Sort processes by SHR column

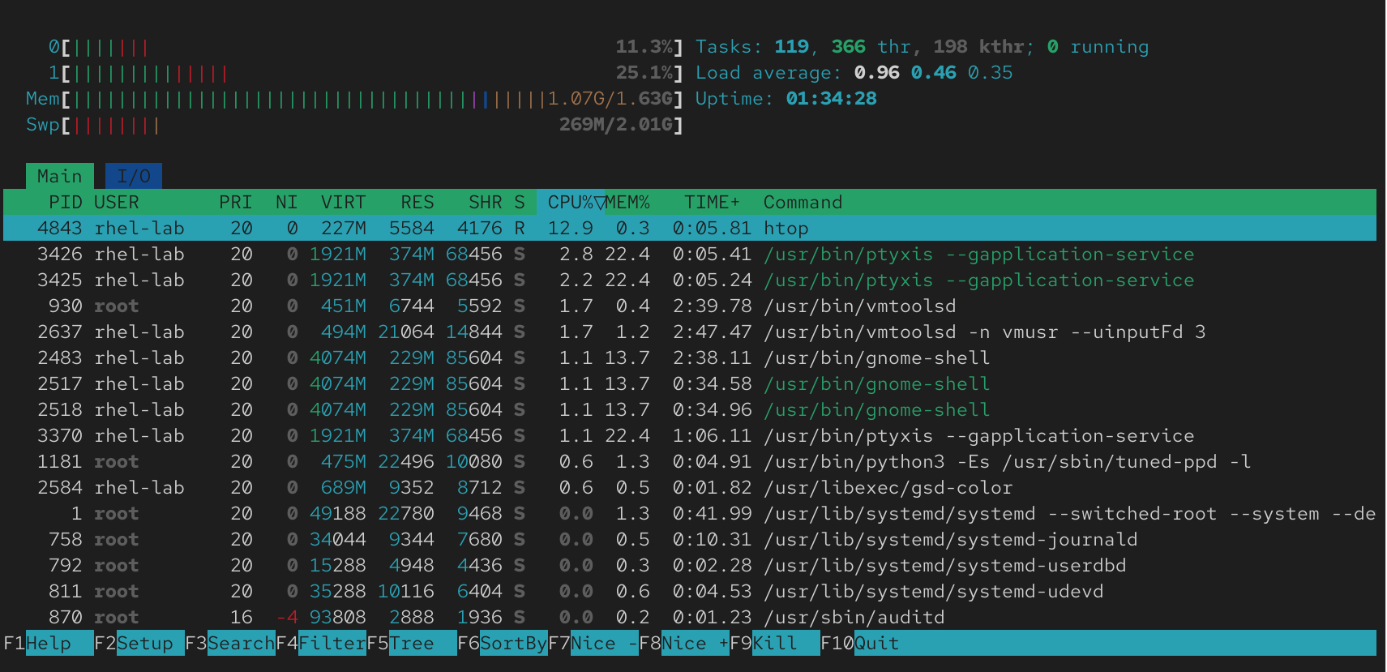(486, 202)
